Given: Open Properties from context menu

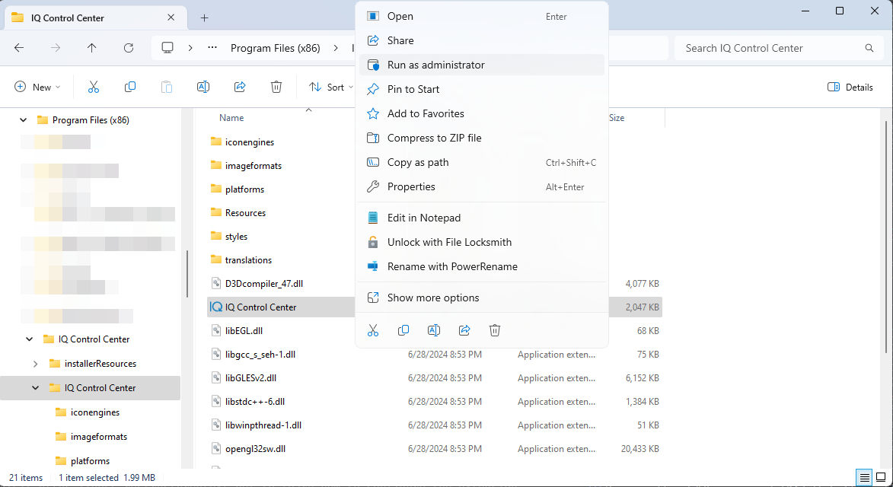Looking at the screenshot, I should pos(482,186).
